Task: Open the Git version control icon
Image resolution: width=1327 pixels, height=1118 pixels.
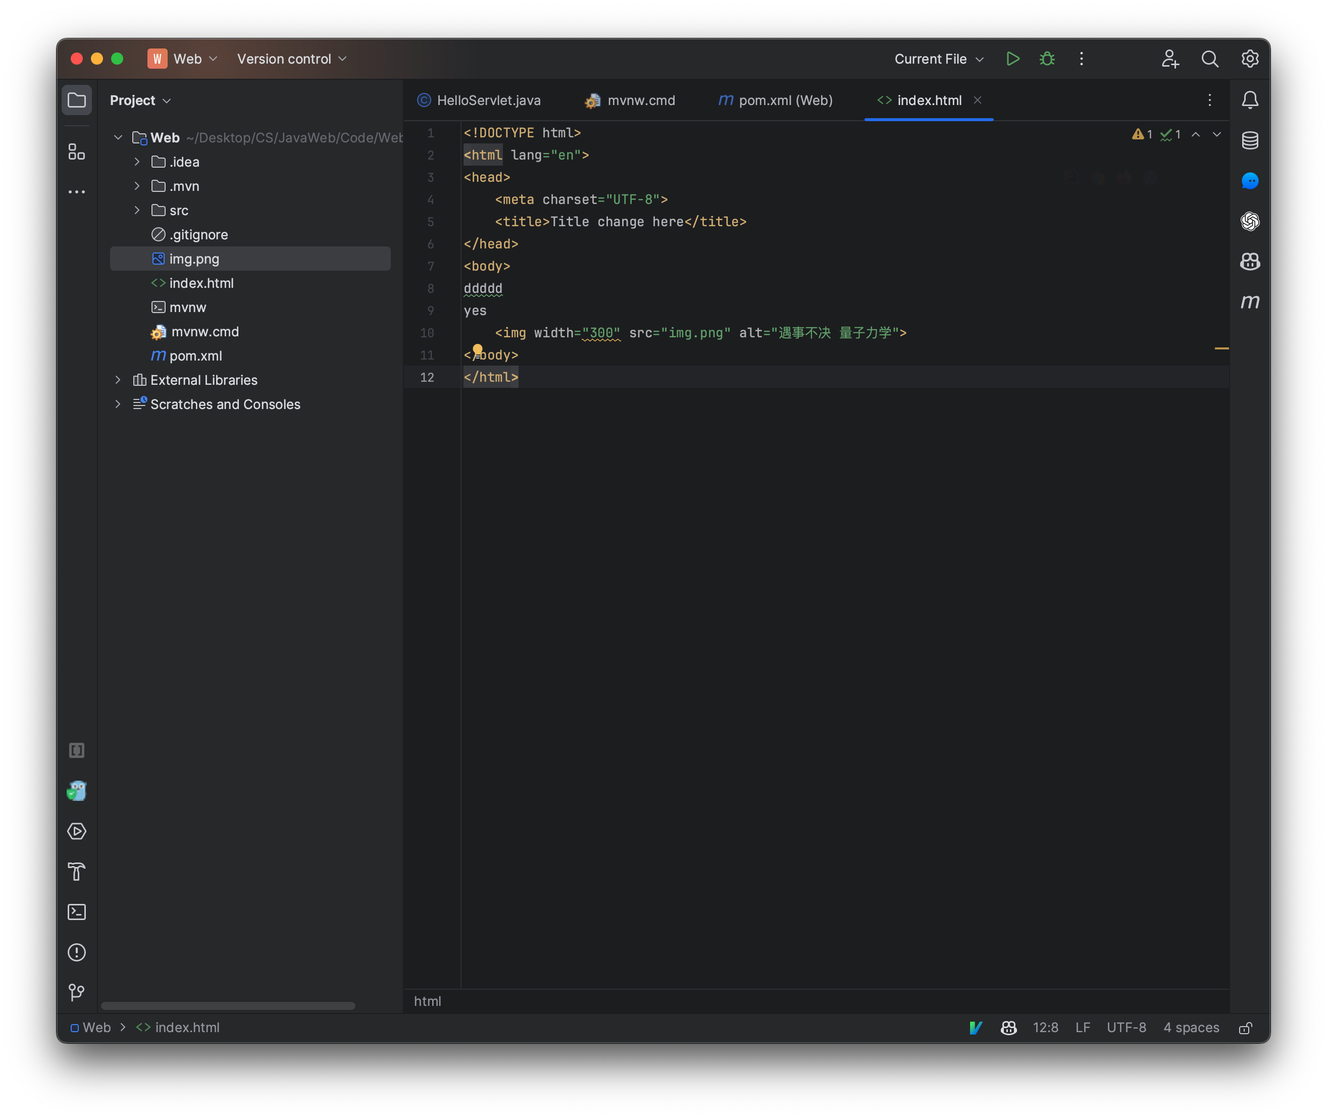Action: tap(77, 992)
